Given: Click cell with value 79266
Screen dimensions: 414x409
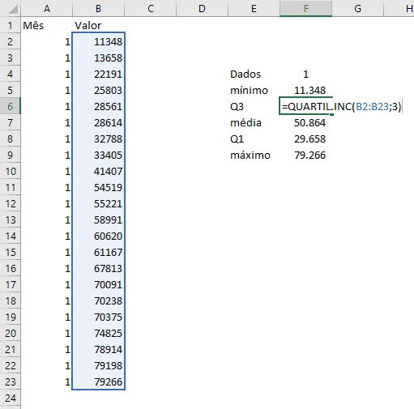Looking at the screenshot, I should click(98, 381).
